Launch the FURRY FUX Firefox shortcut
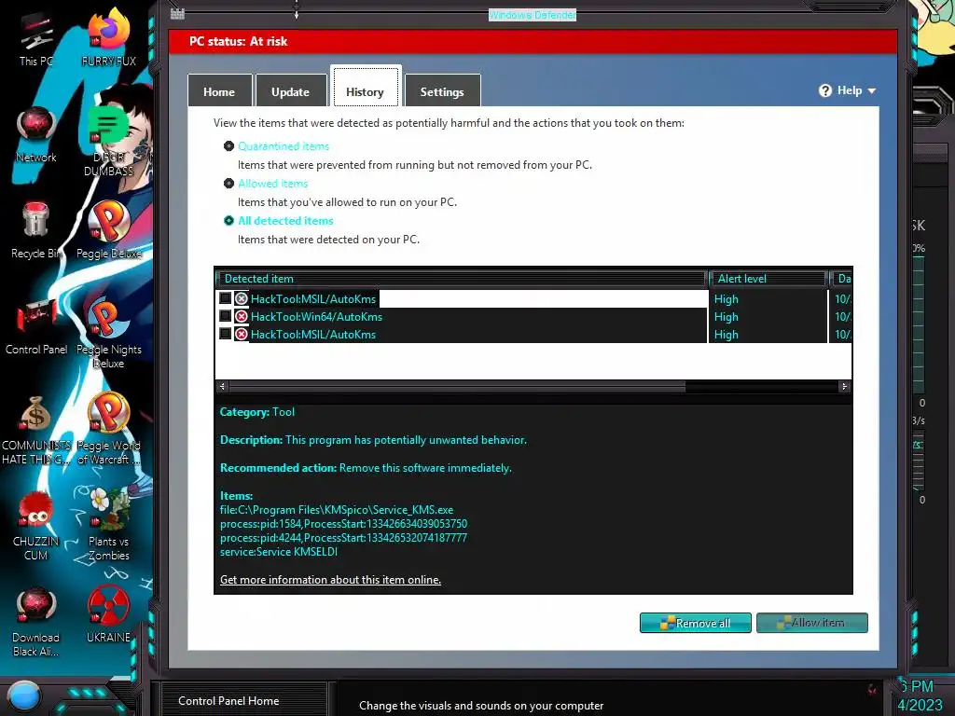Image resolution: width=955 pixels, height=716 pixels. coord(108,37)
